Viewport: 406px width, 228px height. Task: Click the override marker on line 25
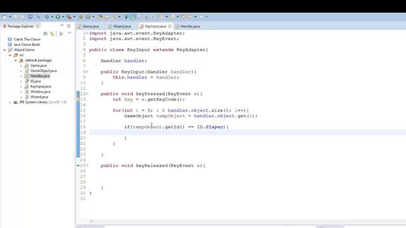(78, 165)
